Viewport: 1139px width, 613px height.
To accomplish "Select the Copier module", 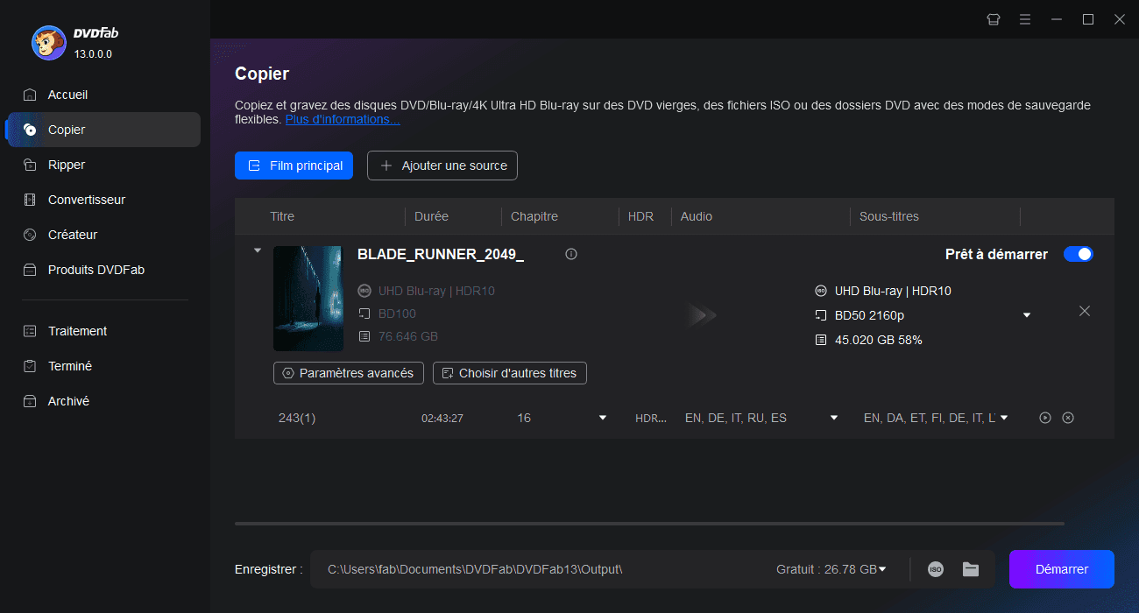I will (103, 130).
